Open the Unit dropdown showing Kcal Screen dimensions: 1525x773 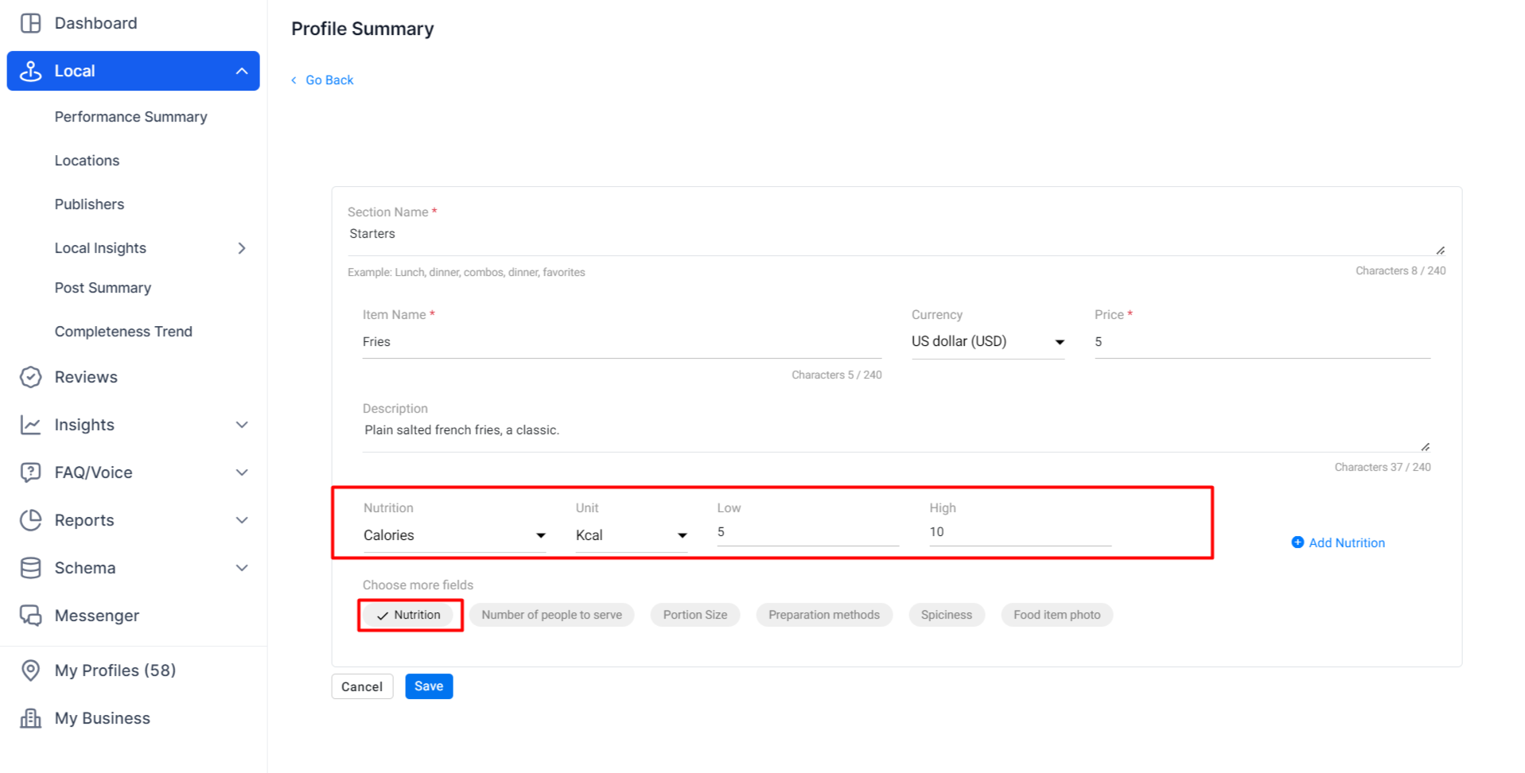[632, 535]
